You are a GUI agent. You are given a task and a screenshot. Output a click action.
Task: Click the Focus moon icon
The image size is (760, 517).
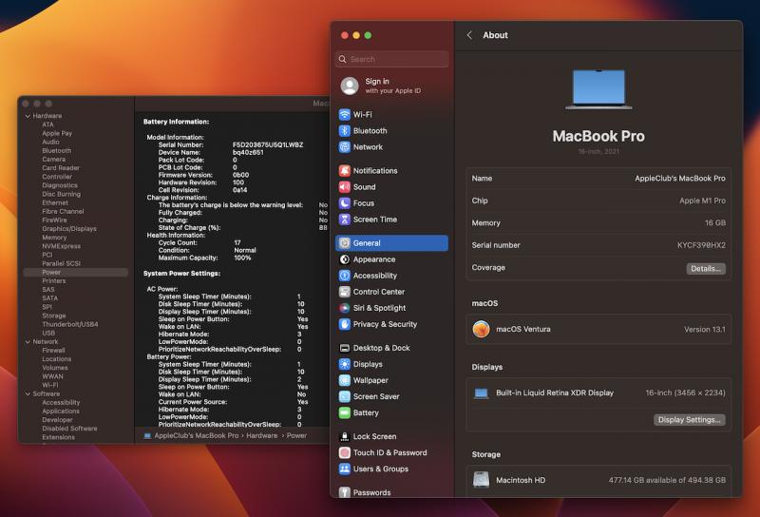[344, 203]
